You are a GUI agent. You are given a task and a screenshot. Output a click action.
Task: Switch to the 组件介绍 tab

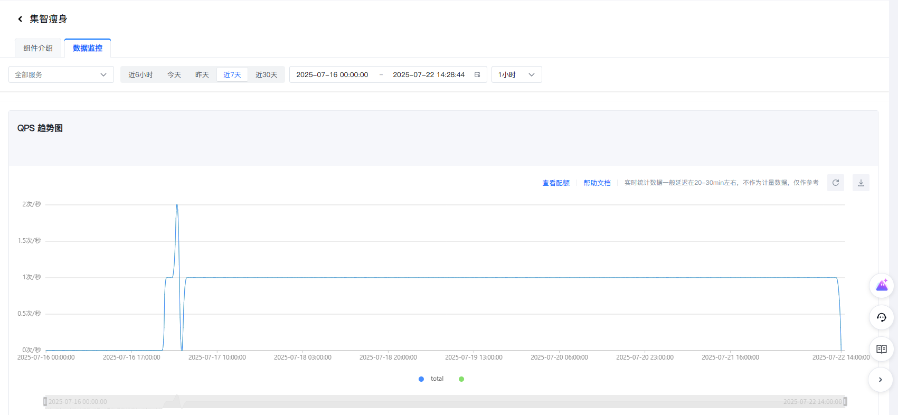coord(38,48)
